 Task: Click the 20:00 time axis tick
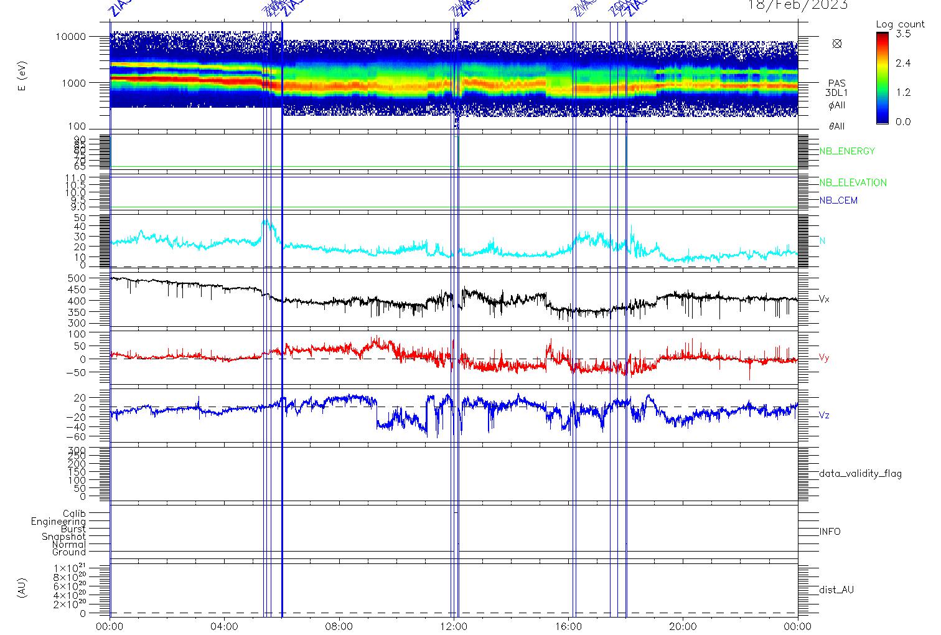tap(683, 626)
